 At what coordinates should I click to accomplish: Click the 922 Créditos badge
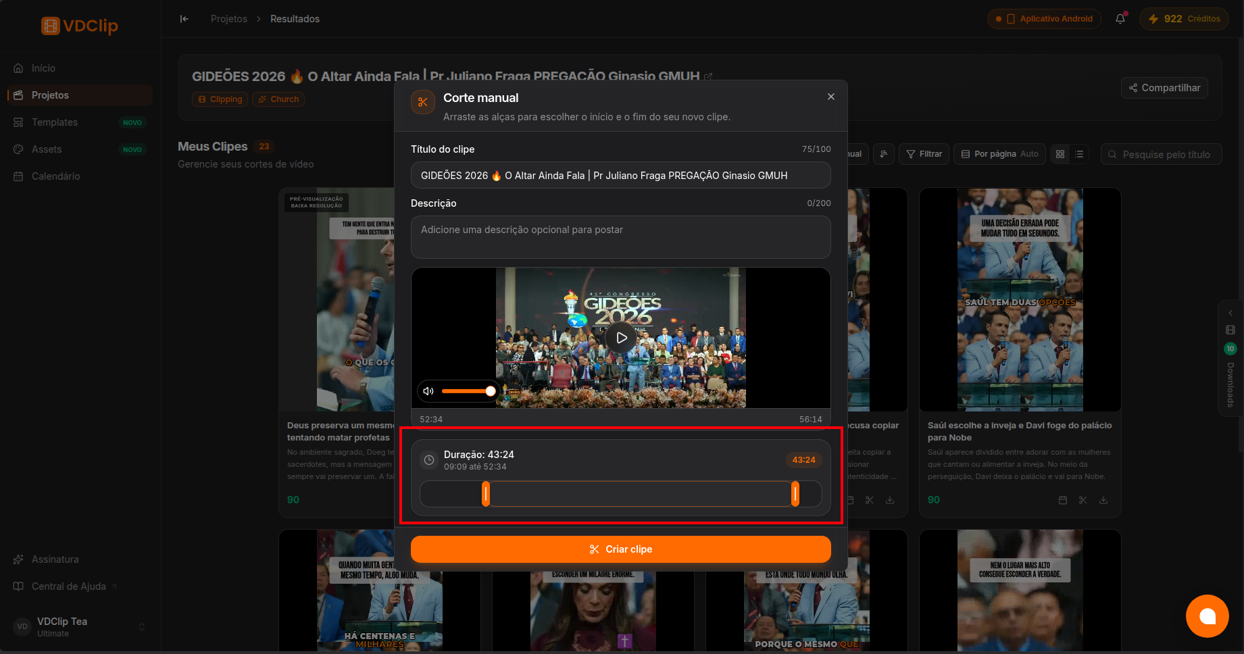click(1184, 19)
